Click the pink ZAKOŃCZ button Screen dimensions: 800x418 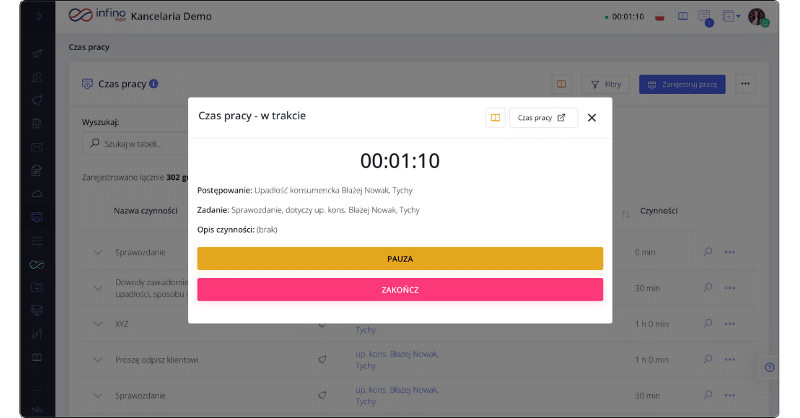coord(400,289)
